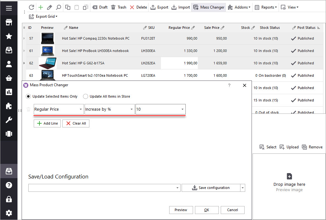
Task: Click the refresh icon in the toolbar
Action: 31,7
